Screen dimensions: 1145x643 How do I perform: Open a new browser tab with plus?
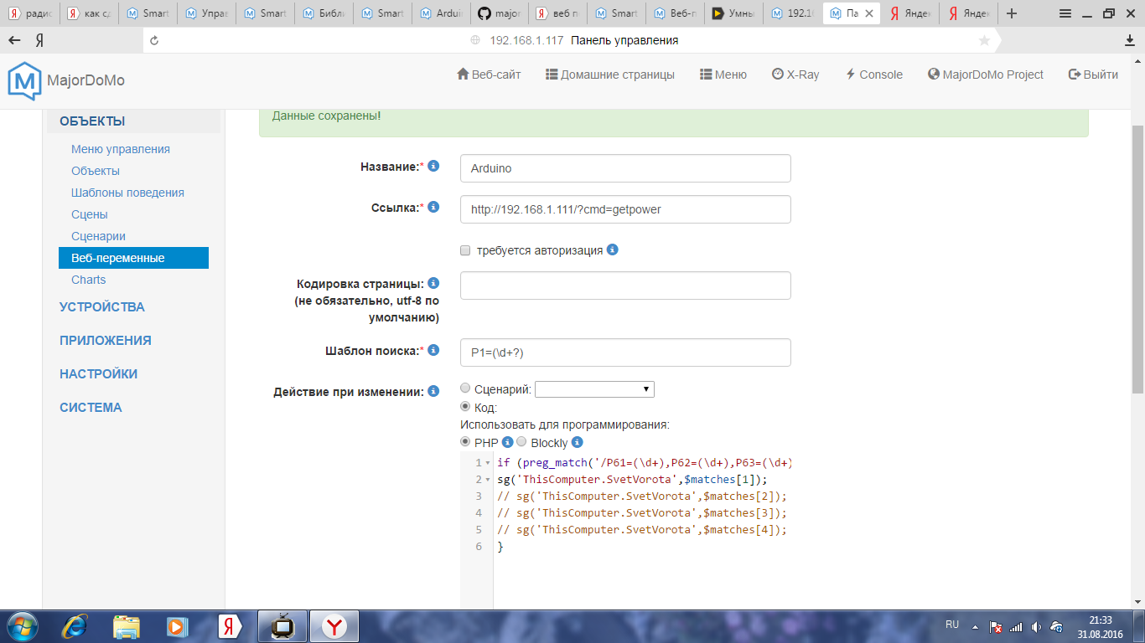(x=1012, y=13)
